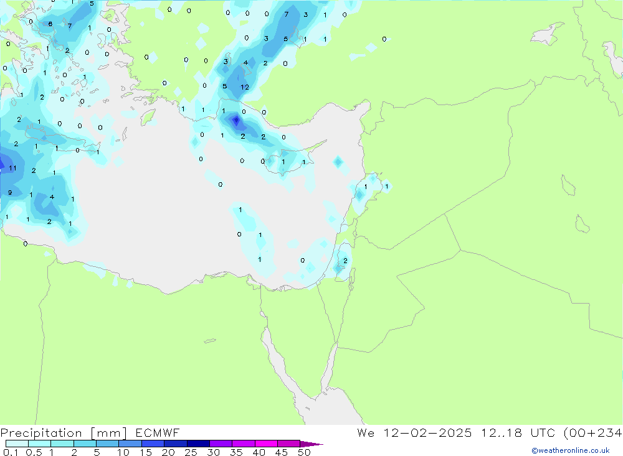Pick the 5–10 mm legend swatch
The image size is (623, 456).
tap(108, 444)
